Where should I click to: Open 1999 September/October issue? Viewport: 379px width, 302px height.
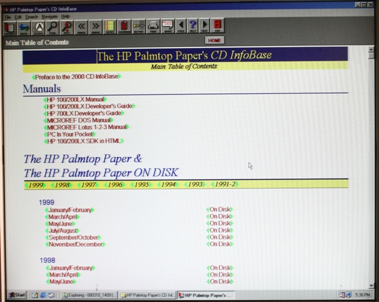coord(73,238)
